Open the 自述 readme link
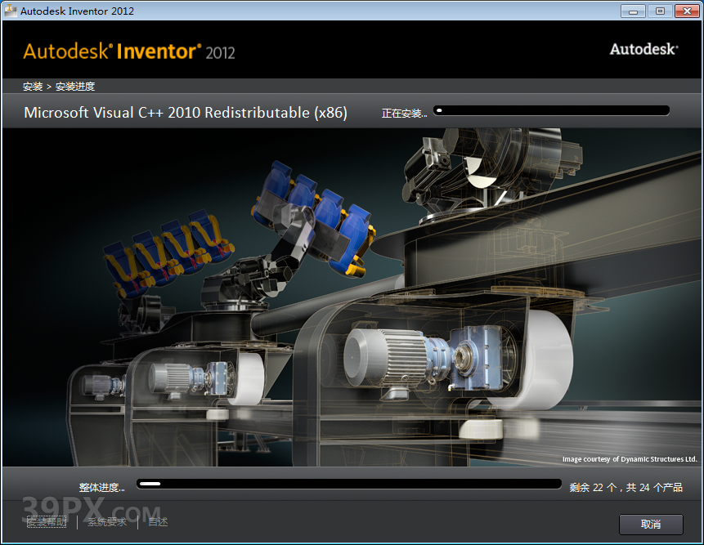The height and width of the screenshot is (545, 704). (x=156, y=521)
